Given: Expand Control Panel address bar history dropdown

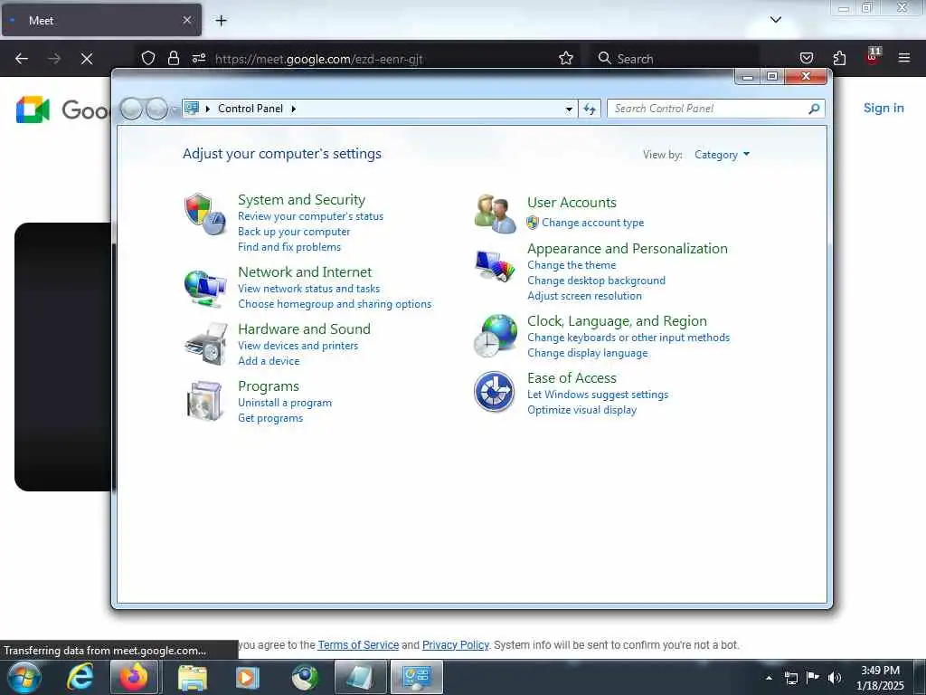Looking at the screenshot, I should pos(569,109).
